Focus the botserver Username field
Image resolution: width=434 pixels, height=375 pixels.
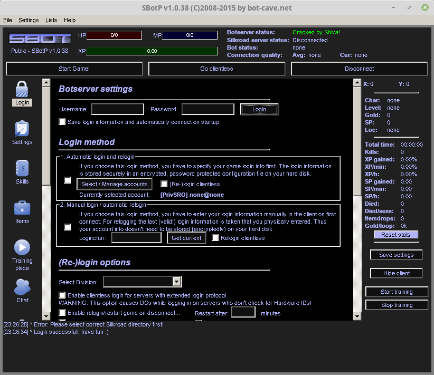(x=118, y=109)
